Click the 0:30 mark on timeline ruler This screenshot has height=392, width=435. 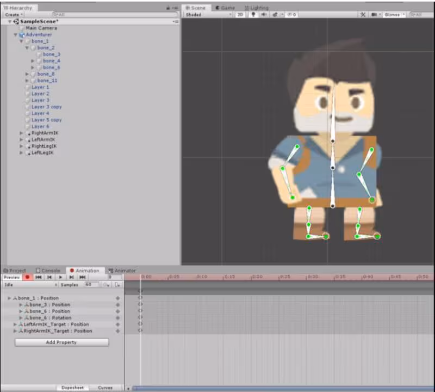[x=312, y=277]
